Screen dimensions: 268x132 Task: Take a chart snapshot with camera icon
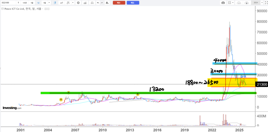coord(223,3)
